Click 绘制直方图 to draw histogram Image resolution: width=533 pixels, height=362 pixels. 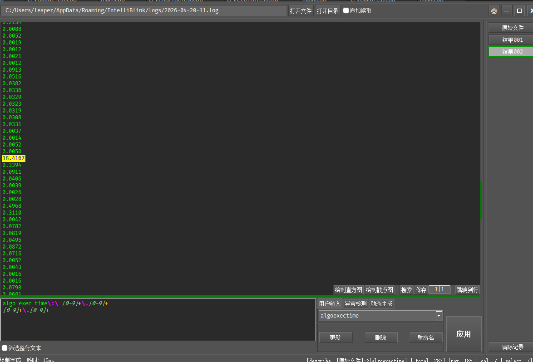348,290
